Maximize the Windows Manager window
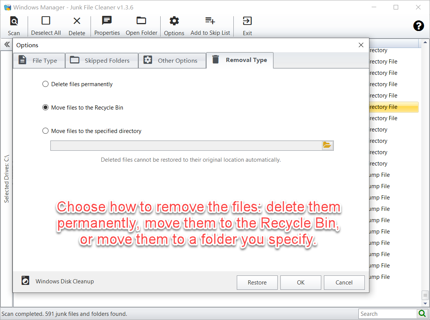This screenshot has height=320, width=430. click(x=396, y=8)
